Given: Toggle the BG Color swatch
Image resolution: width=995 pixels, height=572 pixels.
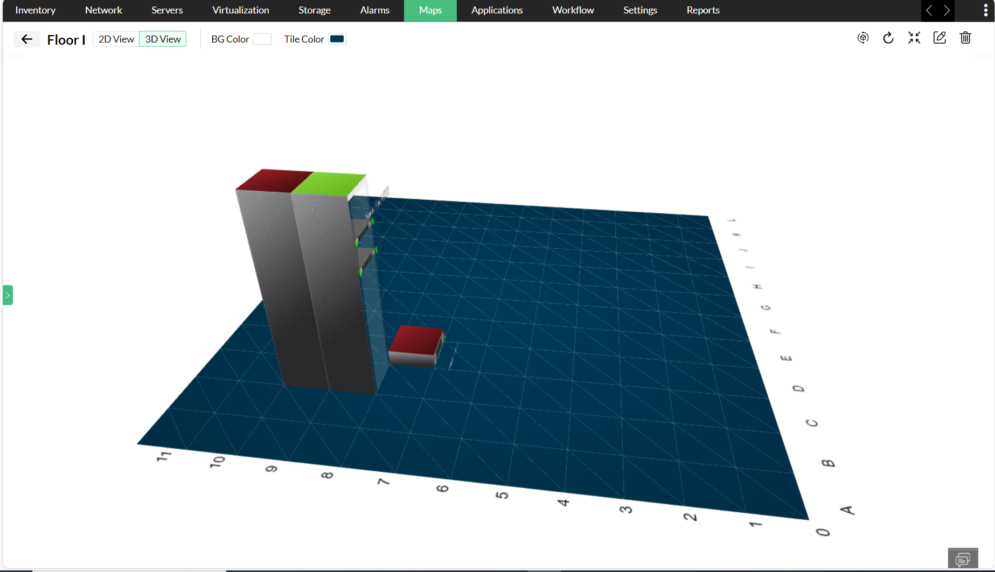Looking at the screenshot, I should click(x=262, y=39).
